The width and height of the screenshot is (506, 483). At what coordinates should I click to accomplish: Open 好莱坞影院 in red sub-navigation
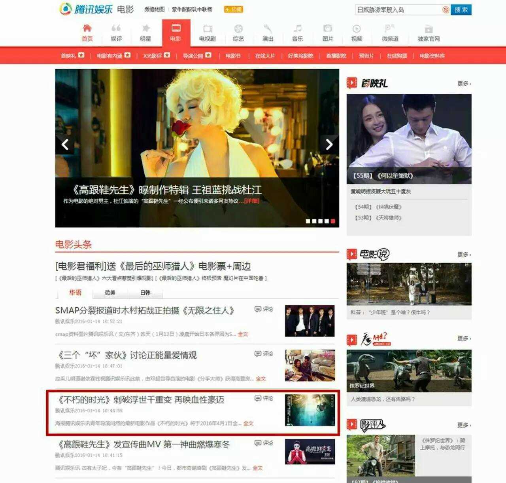pos(300,56)
